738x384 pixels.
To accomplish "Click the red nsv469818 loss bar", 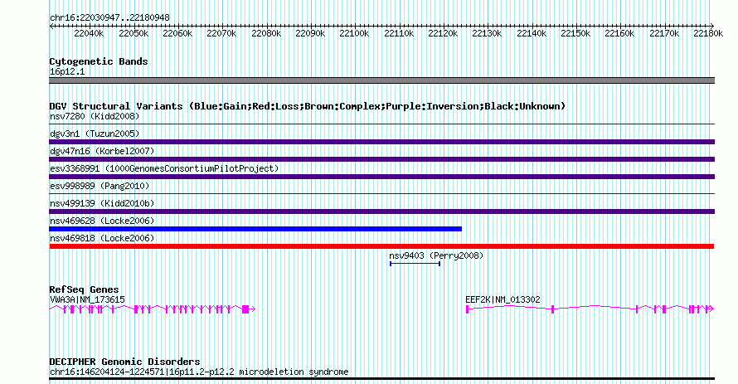I will tap(381, 246).
